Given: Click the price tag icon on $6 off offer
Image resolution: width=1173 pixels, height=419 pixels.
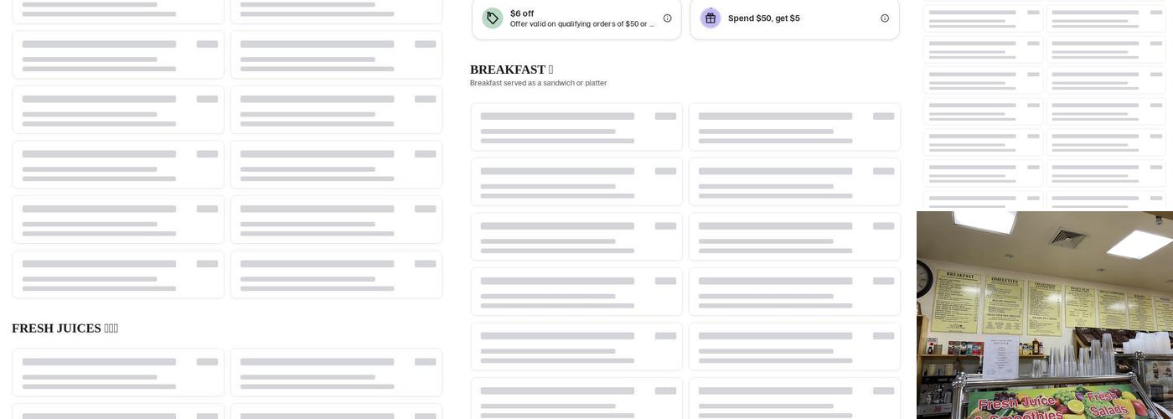Looking at the screenshot, I should pyautogui.click(x=493, y=18).
